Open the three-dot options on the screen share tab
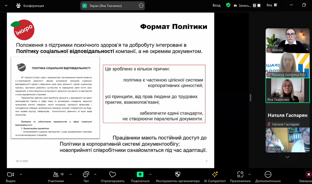 pyautogui.click(x=141, y=6)
